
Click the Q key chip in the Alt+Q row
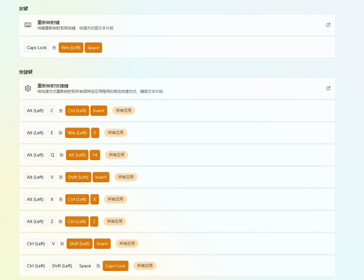click(52, 155)
